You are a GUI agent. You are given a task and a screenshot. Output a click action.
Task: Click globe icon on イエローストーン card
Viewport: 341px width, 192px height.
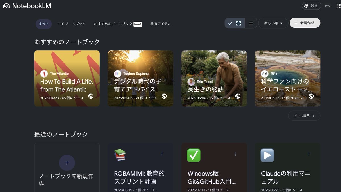click(311, 96)
